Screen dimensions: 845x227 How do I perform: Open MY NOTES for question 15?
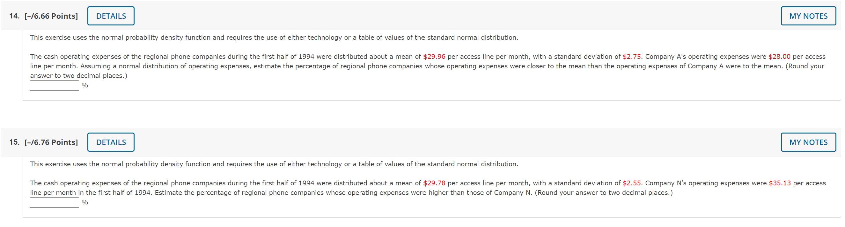(808, 142)
